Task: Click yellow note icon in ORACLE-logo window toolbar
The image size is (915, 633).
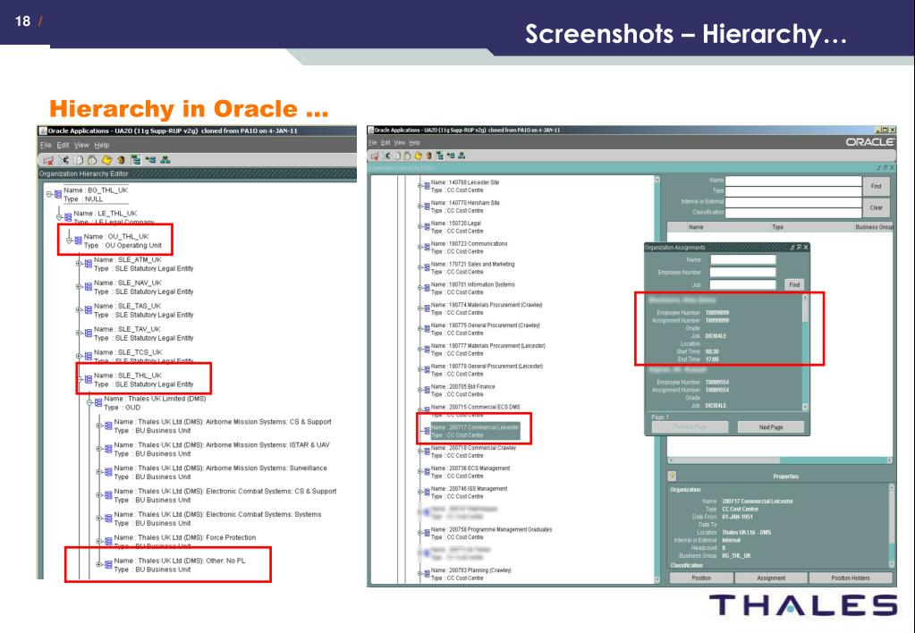Action: coord(418,156)
